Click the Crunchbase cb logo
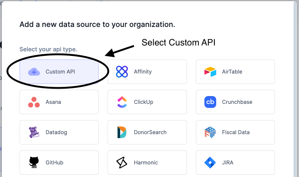 coord(210,102)
